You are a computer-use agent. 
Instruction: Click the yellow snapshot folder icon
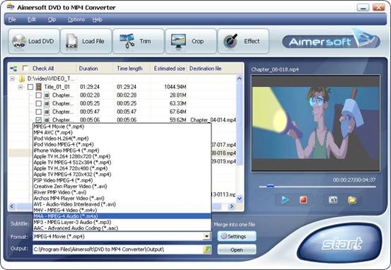[352, 200]
